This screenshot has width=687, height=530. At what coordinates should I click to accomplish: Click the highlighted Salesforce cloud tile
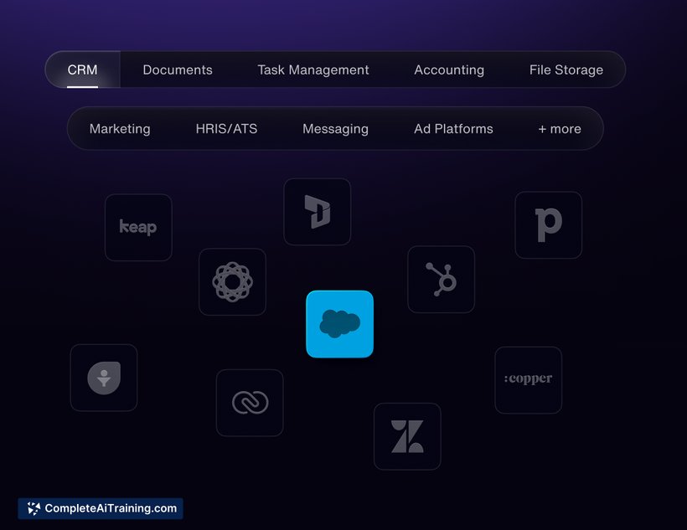pyautogui.click(x=339, y=324)
